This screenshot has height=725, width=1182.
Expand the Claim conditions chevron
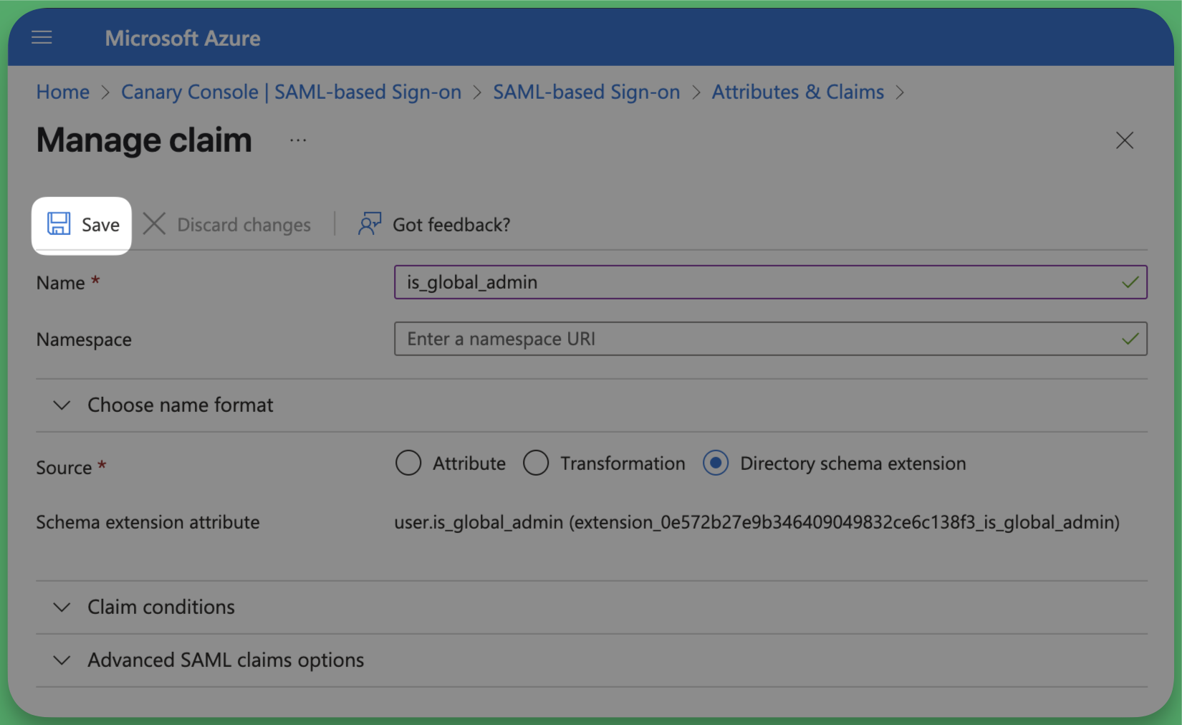tap(62, 608)
